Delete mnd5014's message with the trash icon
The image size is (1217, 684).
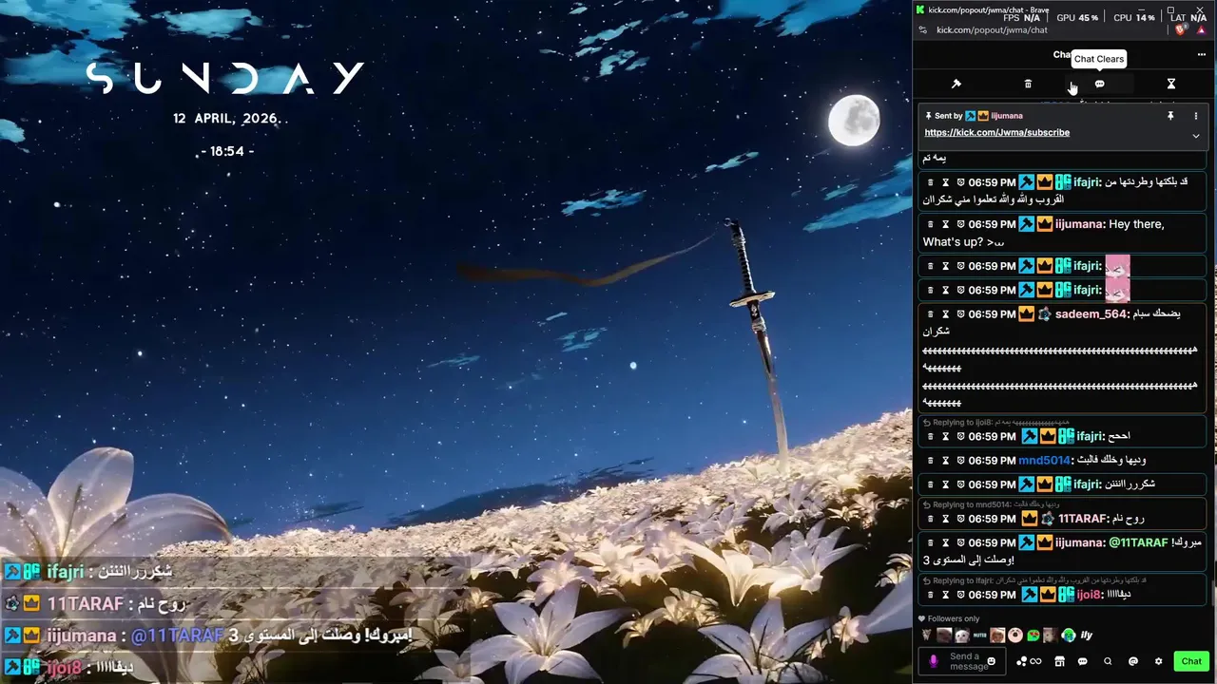[931, 461]
